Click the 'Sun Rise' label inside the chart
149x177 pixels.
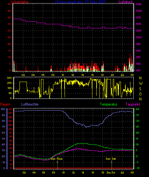click(x=57, y=159)
